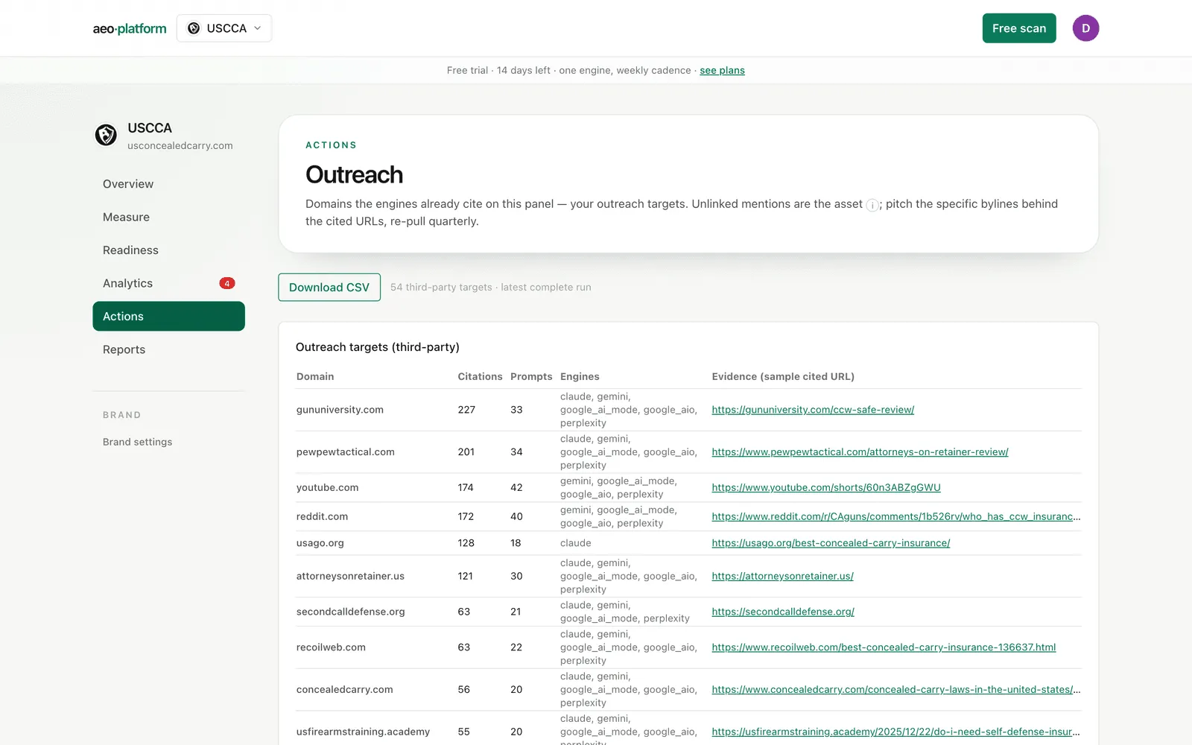Click the 'claude' engines cell for usago.org
Viewport: 1192px width, 745px height.
575,543
